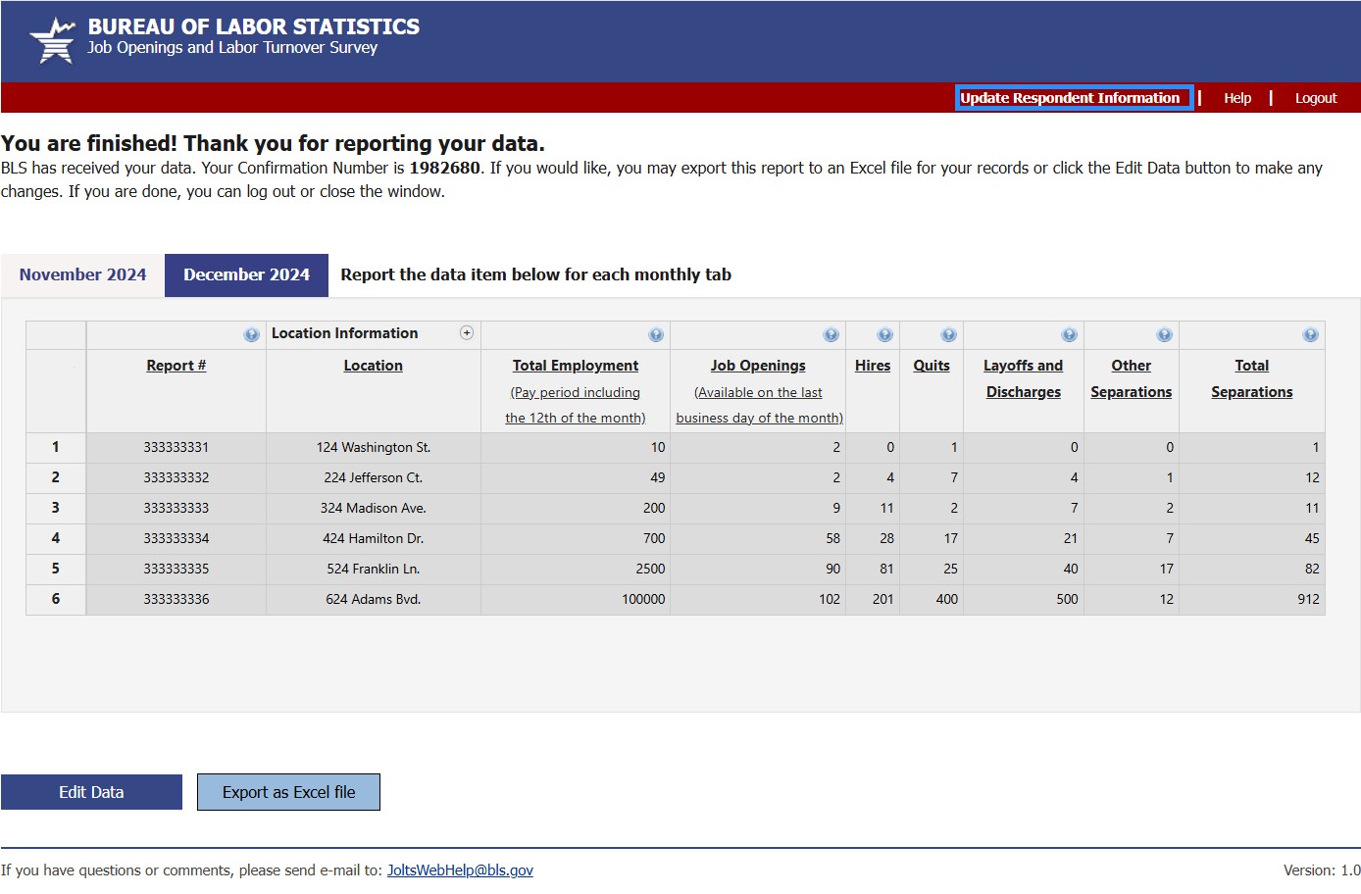This screenshot has height=894, width=1361.
Task: Click help icon above Total Separations
Action: click(1310, 335)
